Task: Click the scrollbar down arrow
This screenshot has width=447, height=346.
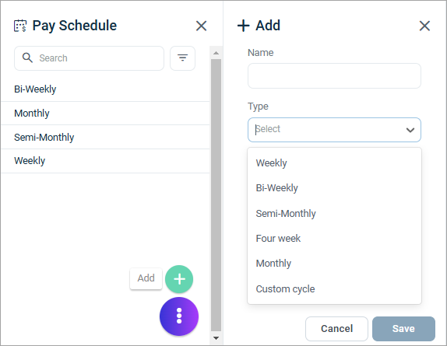Action: [x=216, y=338]
